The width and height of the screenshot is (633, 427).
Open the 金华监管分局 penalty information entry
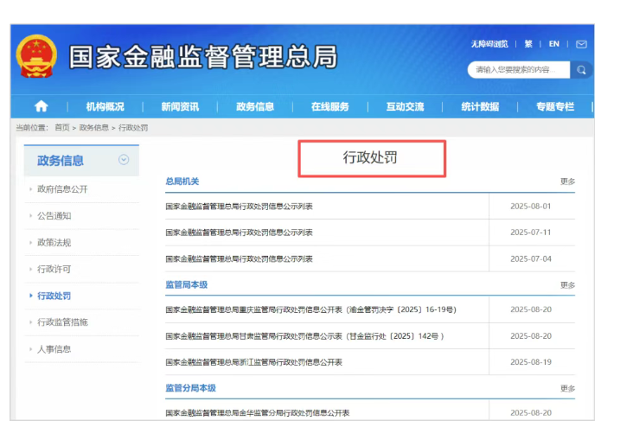coord(258,413)
